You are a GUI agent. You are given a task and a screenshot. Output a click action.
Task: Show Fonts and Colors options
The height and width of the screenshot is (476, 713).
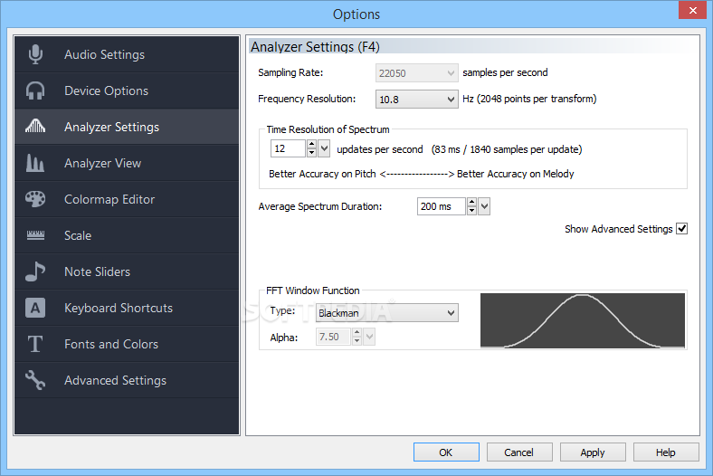coord(127,344)
